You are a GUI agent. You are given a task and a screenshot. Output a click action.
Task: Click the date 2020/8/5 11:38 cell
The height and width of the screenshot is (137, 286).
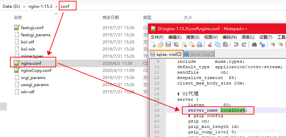tap(117, 63)
